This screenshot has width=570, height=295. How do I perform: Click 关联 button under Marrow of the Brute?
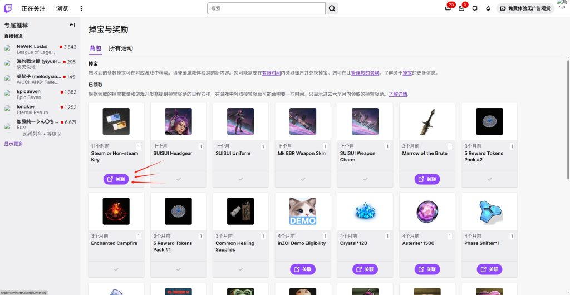(x=427, y=179)
